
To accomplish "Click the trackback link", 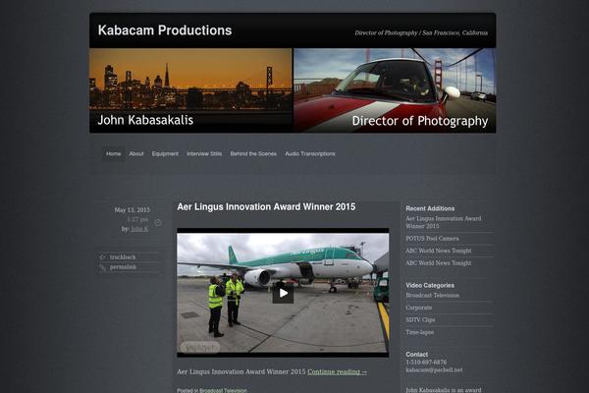I will point(123,257).
